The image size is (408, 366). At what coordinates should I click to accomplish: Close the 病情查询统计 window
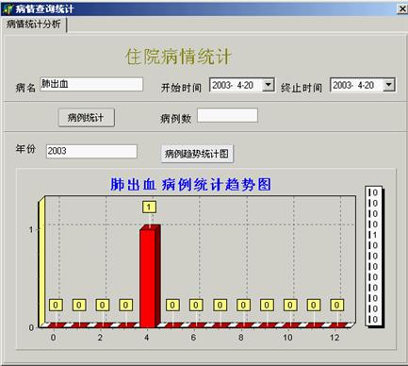(402, 8)
